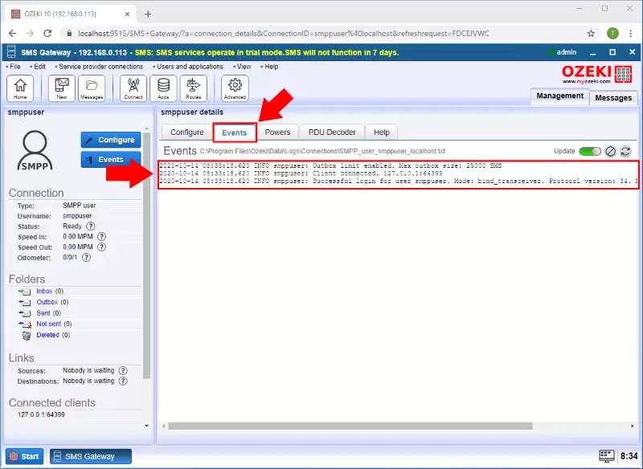Click SMS Gateway taskbar item
This screenshot has width=643, height=469.
91,456
